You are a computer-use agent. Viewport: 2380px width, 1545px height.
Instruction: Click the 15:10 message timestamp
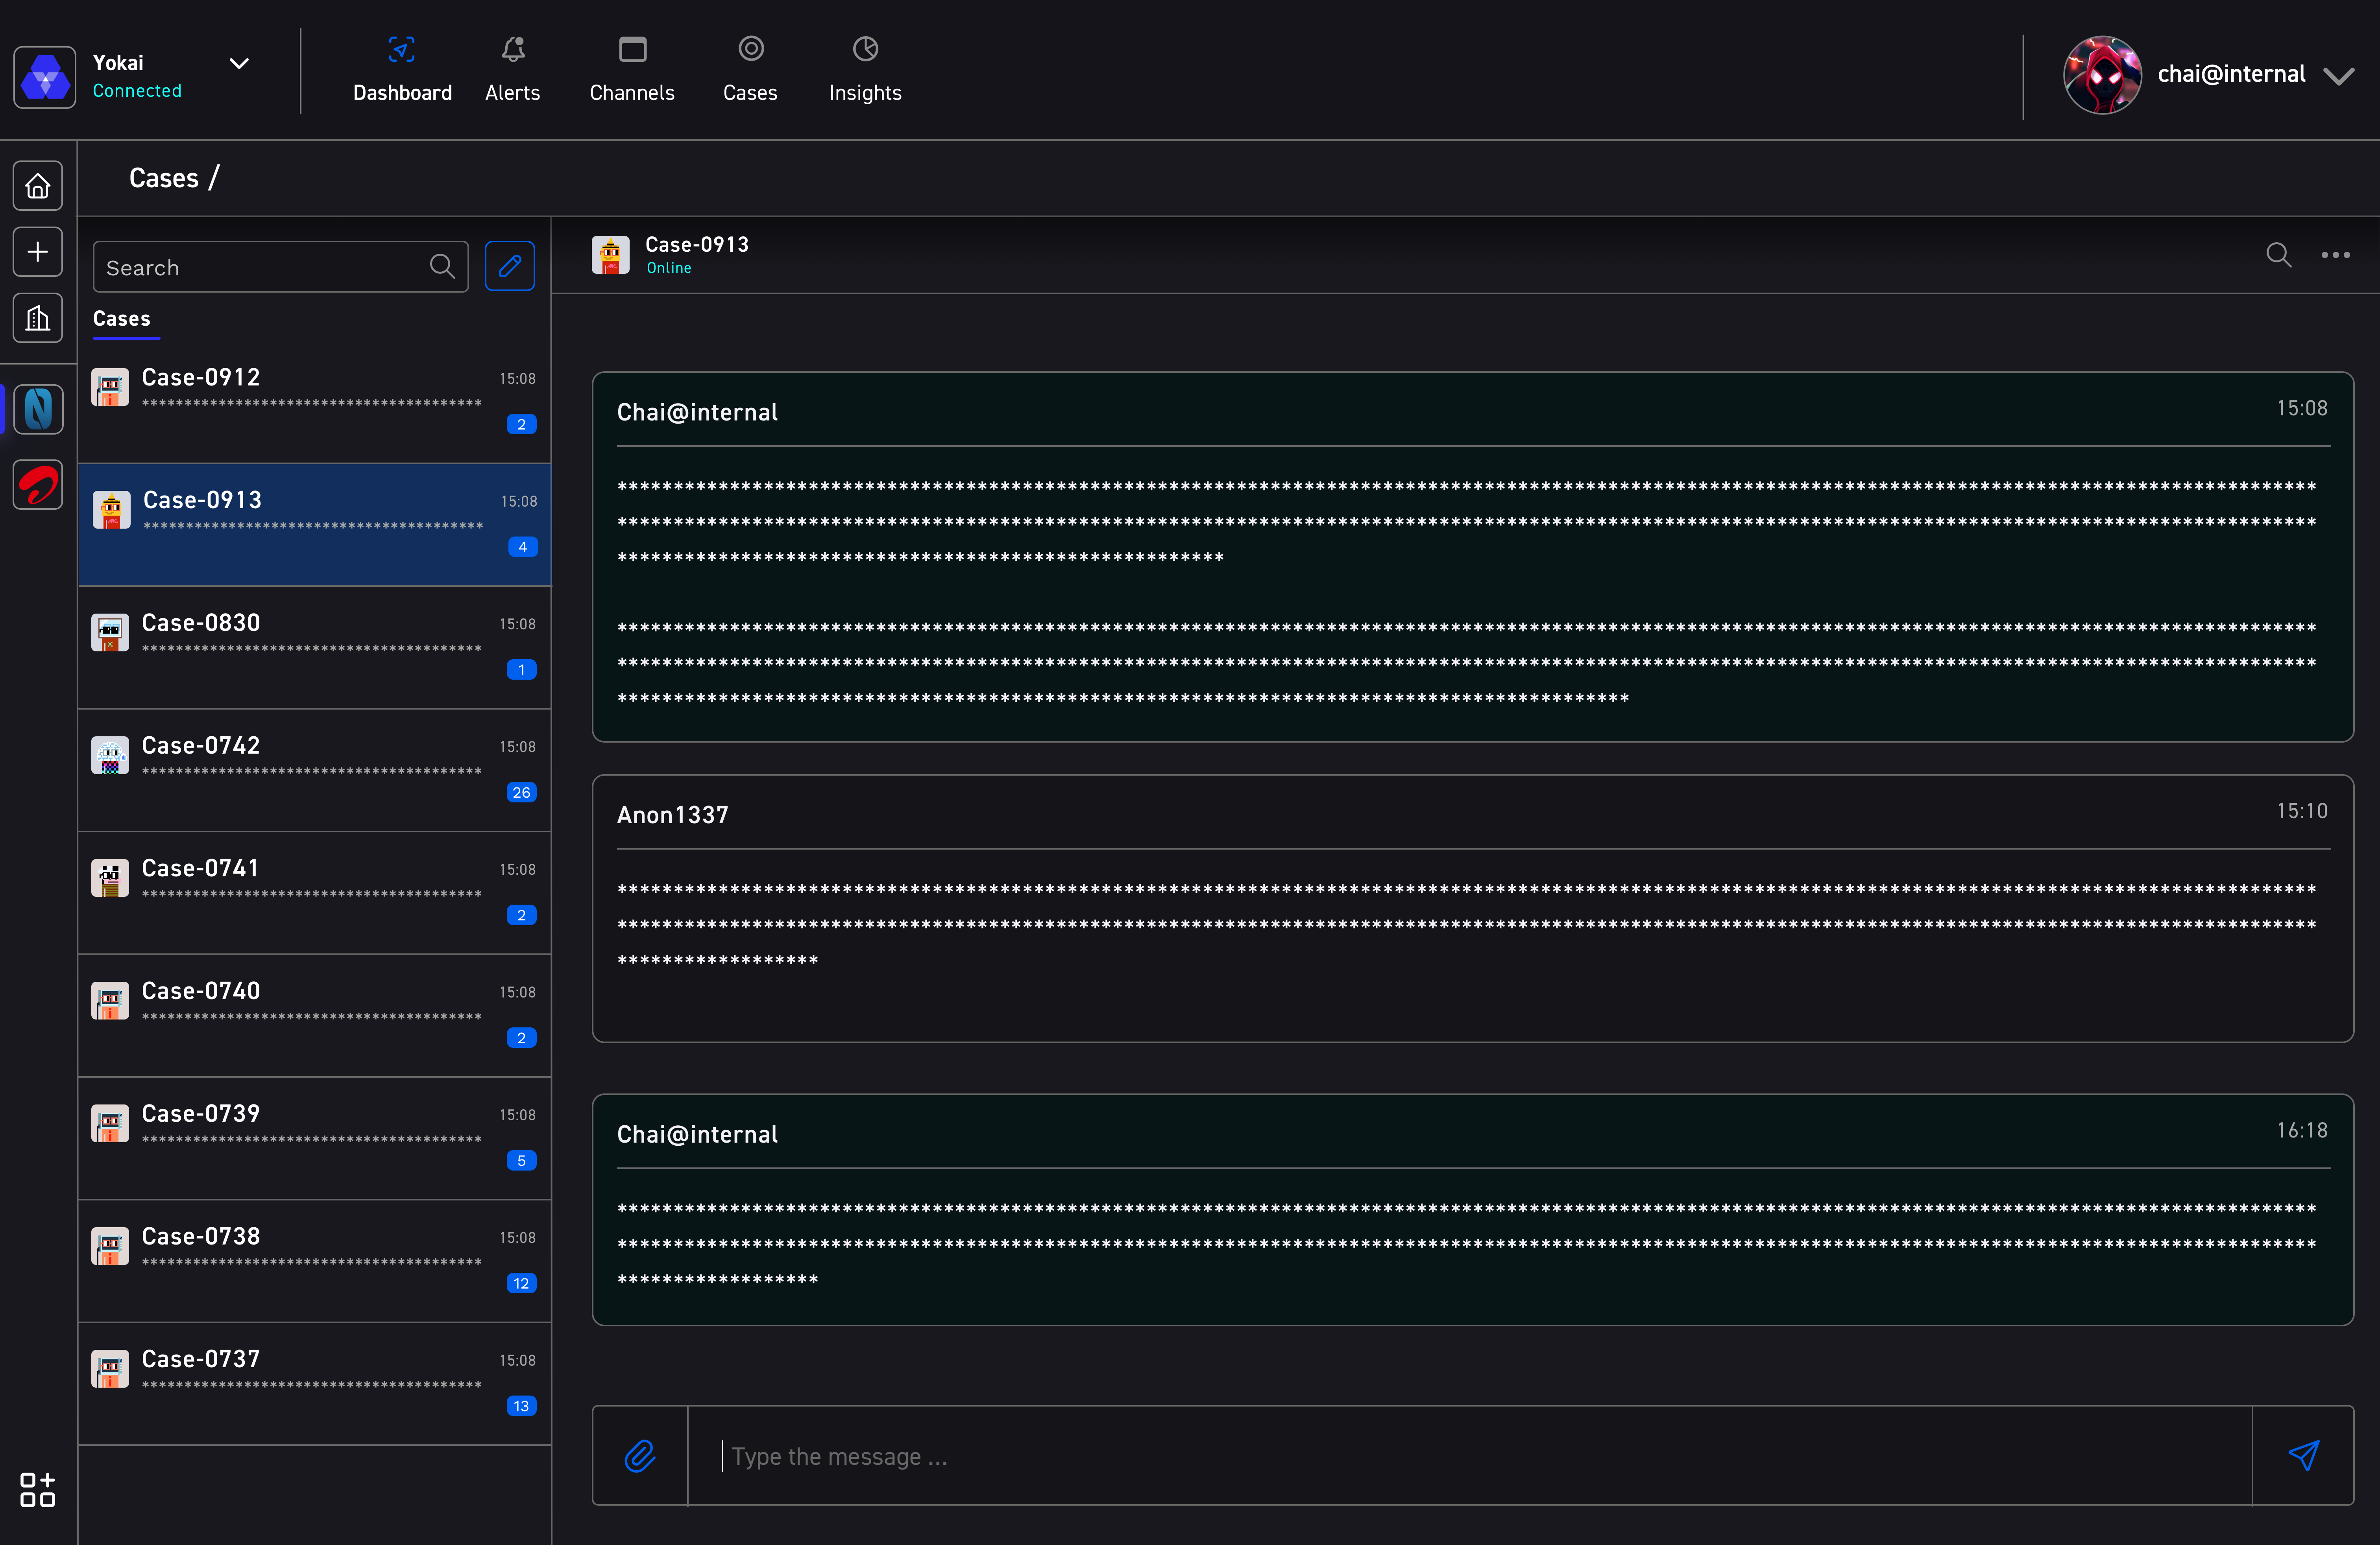point(2302,811)
